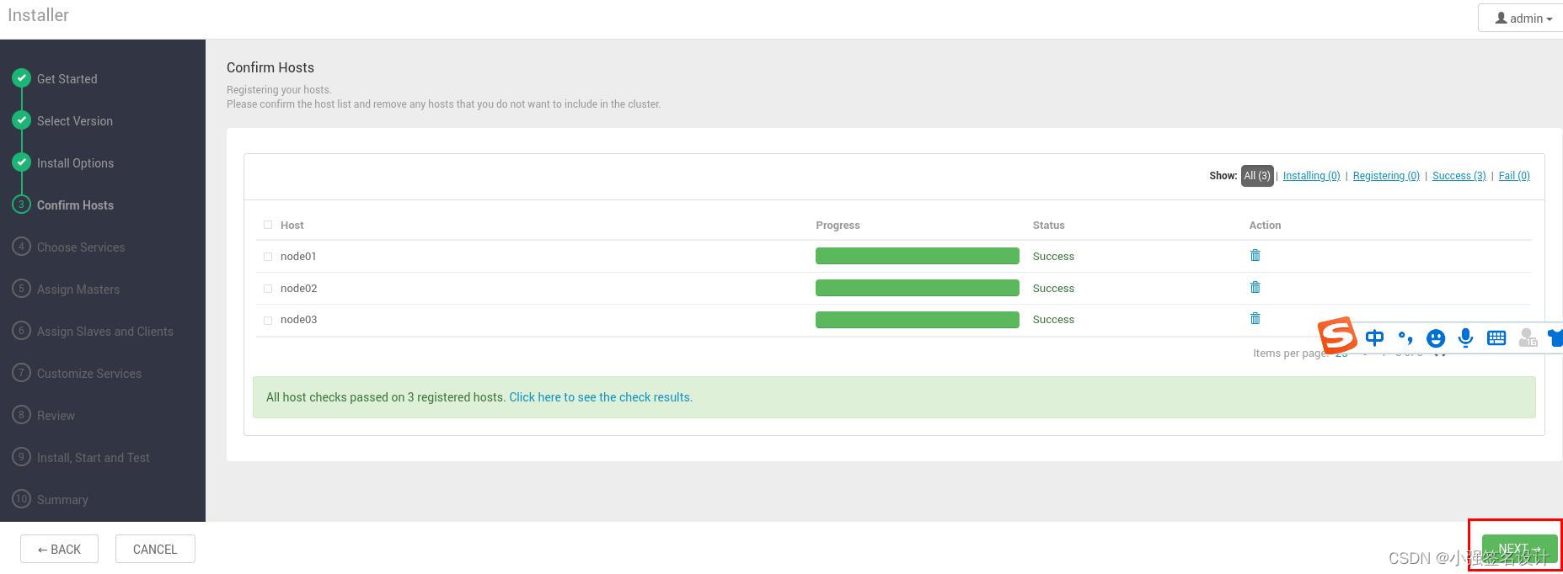Click the Installer title text
The height and width of the screenshot is (574, 1563).
pos(38,15)
